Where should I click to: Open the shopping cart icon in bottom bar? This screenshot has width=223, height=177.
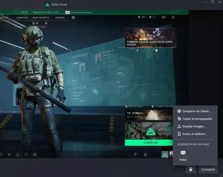(9, 154)
